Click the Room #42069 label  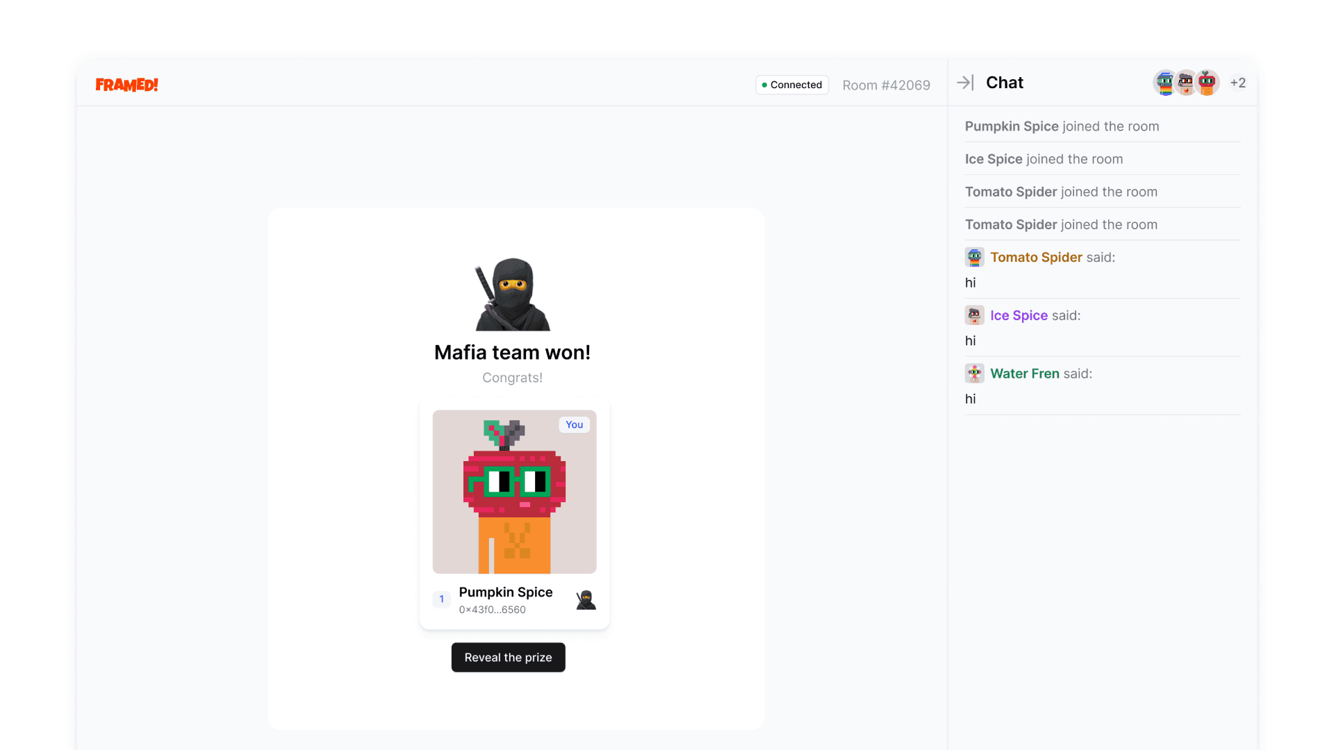click(886, 85)
